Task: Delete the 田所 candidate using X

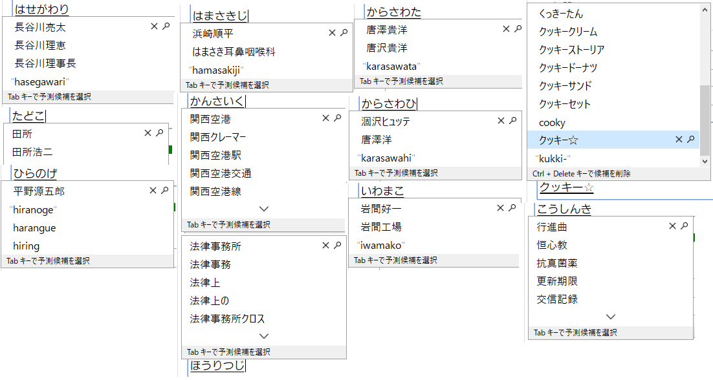Action: point(148,133)
